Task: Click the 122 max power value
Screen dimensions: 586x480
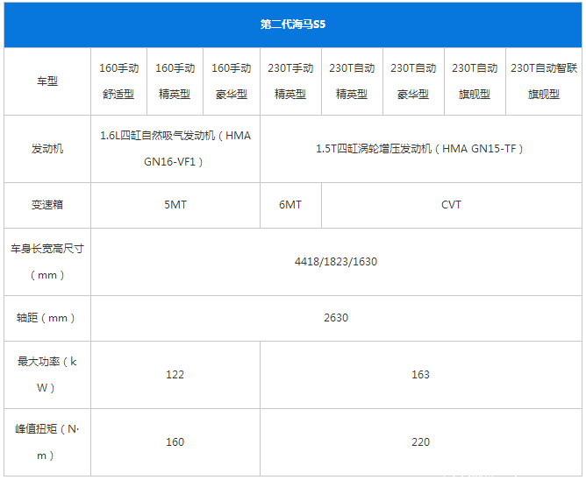Action: pos(175,375)
